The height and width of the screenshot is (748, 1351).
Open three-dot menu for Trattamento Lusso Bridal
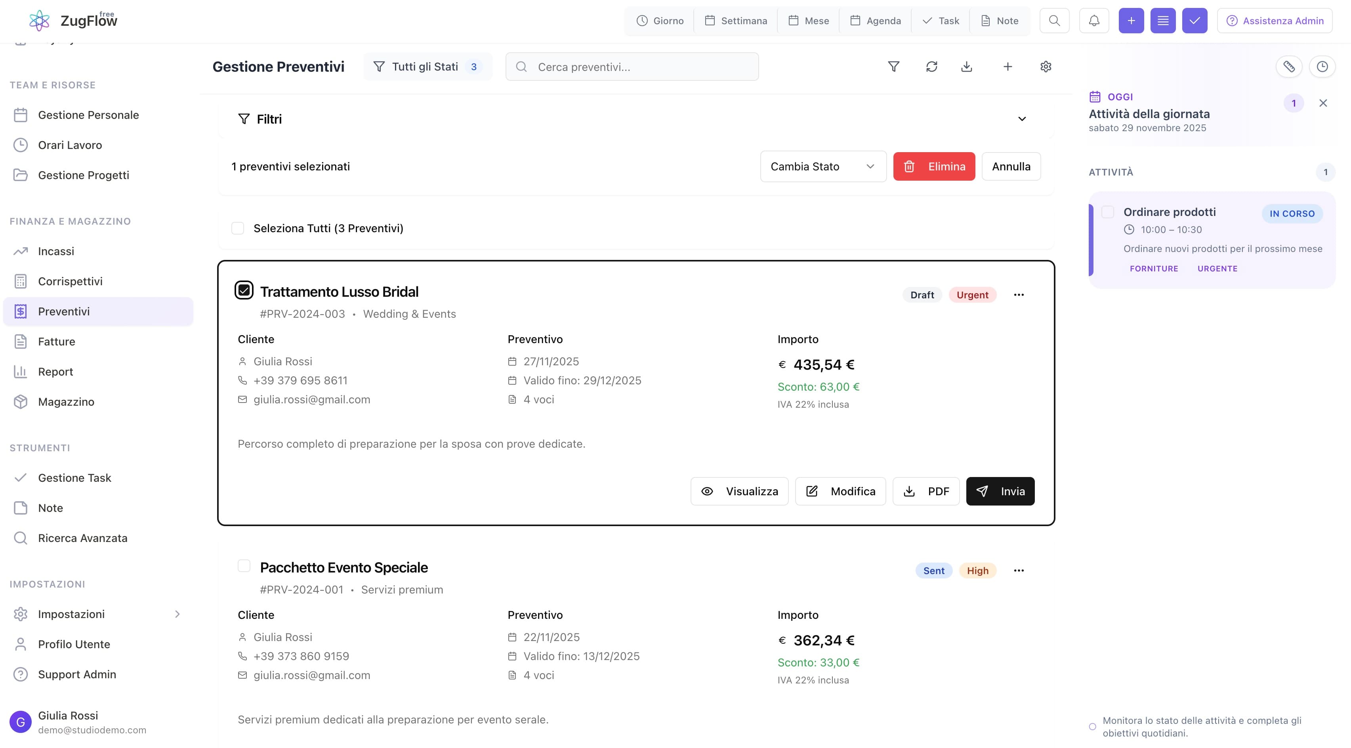point(1019,295)
